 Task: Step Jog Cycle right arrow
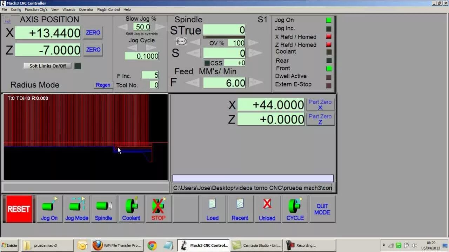click(151, 47)
